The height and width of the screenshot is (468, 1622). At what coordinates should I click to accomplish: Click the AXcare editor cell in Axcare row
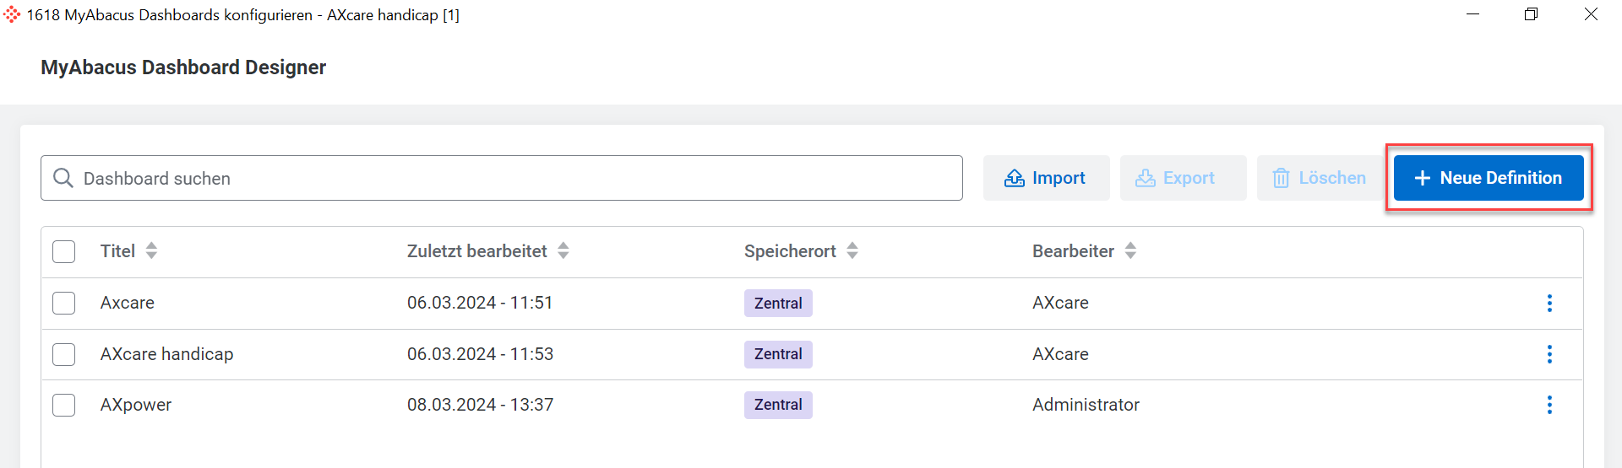[1060, 303]
